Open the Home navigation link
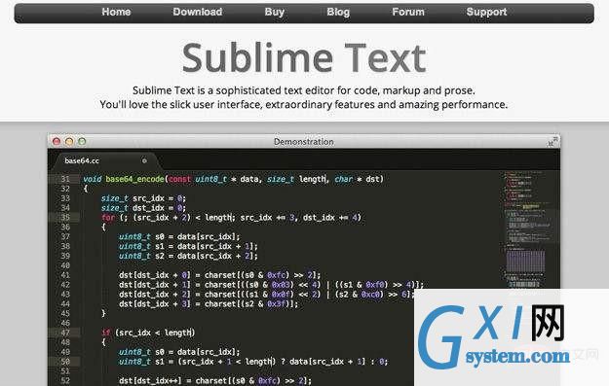 (116, 12)
